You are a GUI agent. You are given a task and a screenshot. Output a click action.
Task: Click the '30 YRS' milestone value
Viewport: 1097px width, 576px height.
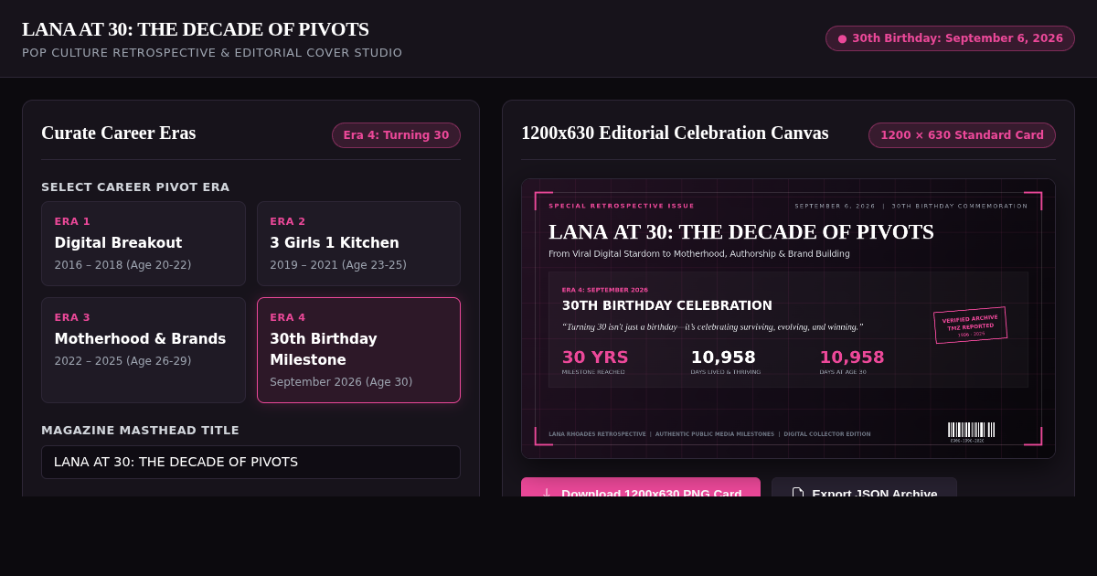[595, 357]
